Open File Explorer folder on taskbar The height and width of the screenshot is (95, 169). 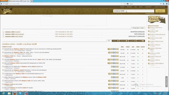[x=9, y=93]
